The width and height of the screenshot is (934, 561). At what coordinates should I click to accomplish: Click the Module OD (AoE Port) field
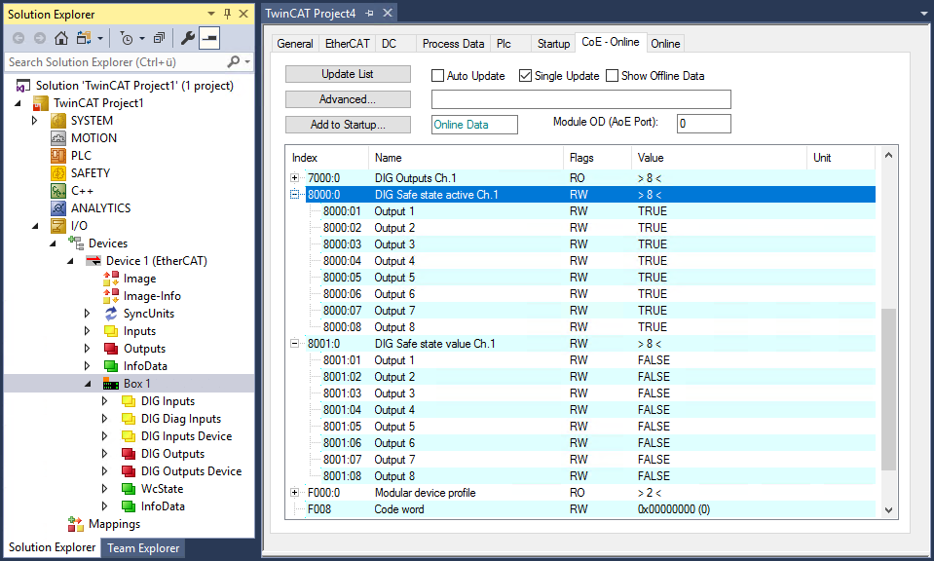coord(703,124)
